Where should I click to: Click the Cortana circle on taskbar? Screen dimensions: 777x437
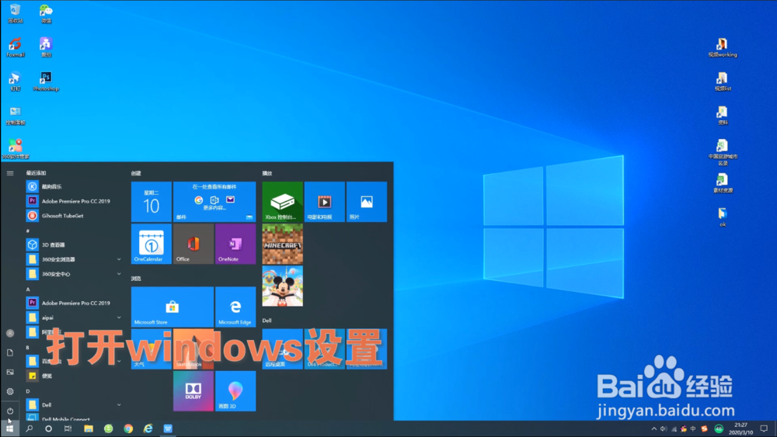pyautogui.click(x=48, y=428)
